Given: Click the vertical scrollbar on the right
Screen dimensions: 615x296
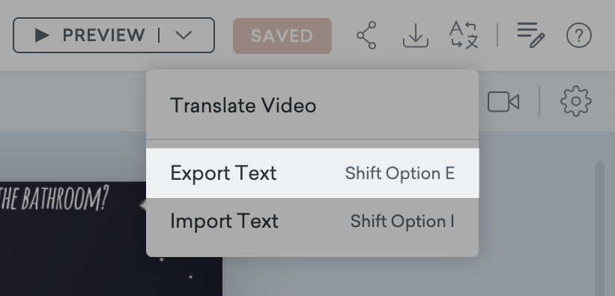Looking at the screenshot, I should point(600,228).
